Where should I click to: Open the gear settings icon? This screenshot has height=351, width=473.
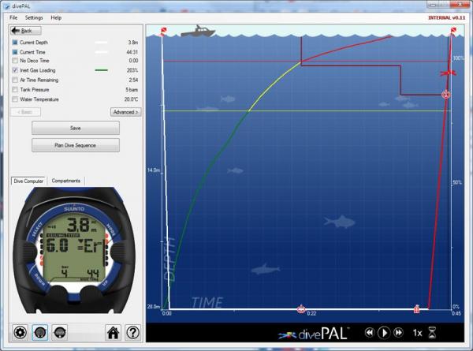(20, 332)
